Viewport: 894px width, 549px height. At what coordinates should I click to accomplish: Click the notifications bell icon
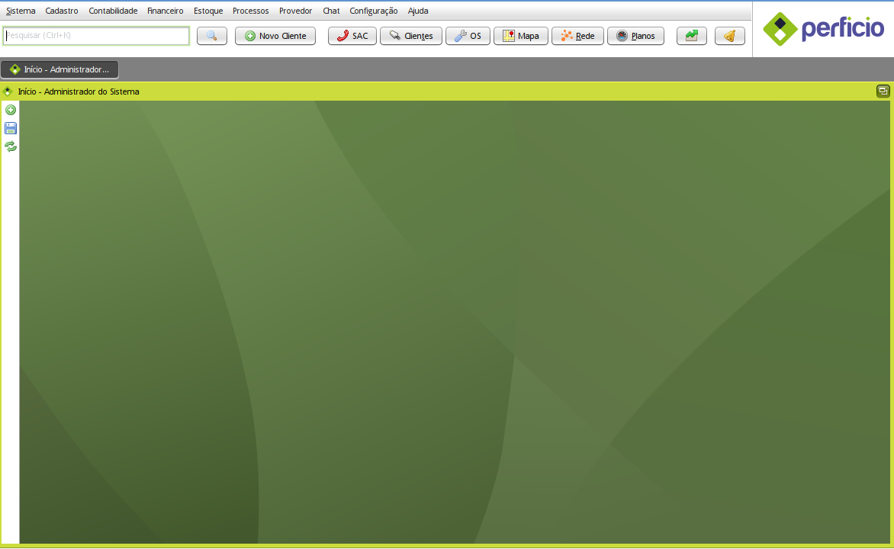click(729, 35)
